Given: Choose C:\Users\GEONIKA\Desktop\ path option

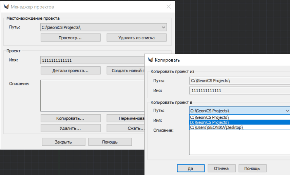Looking at the screenshot, I should click(217, 128).
